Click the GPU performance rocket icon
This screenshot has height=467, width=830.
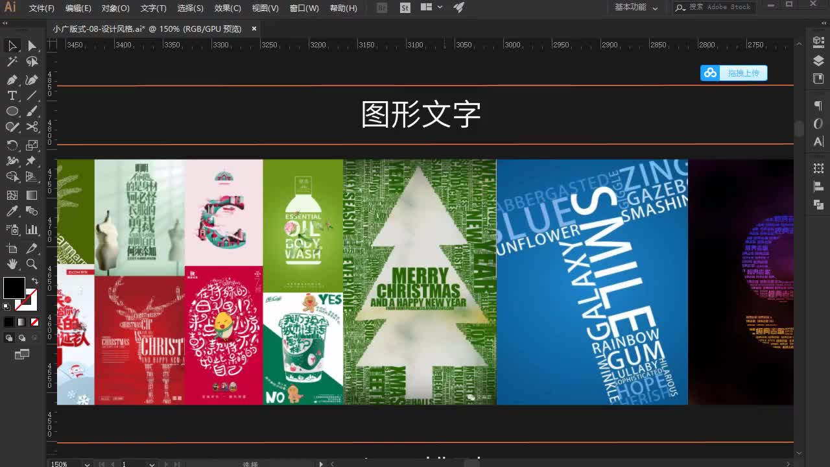pos(459,7)
